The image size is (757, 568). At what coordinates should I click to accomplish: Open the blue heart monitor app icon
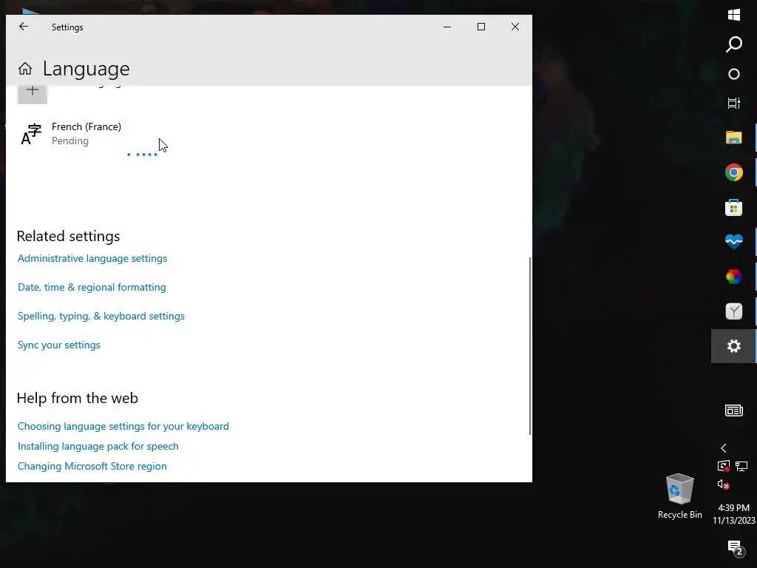[x=734, y=241]
